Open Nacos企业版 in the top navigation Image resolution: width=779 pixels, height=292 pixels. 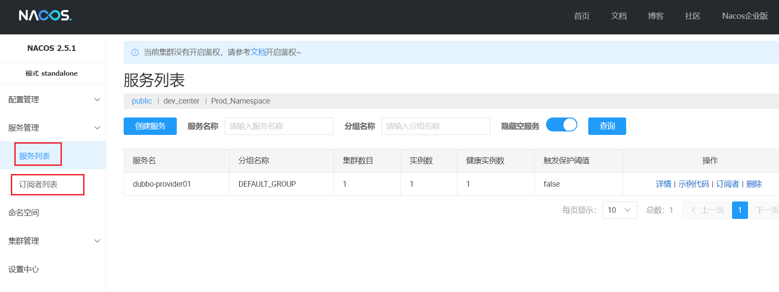click(x=745, y=16)
